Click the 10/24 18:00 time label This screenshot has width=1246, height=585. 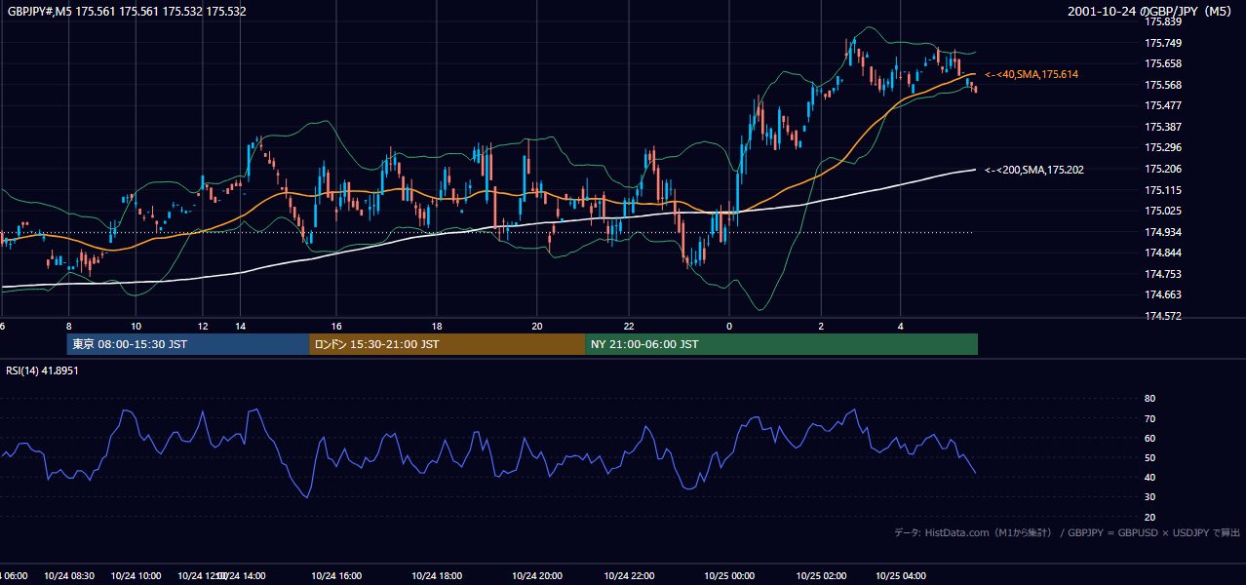click(437, 575)
